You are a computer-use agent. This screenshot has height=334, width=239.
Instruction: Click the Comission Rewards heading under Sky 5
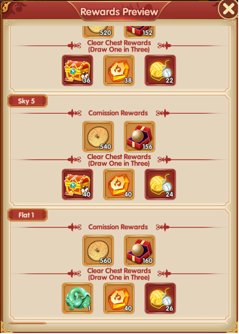click(x=118, y=113)
